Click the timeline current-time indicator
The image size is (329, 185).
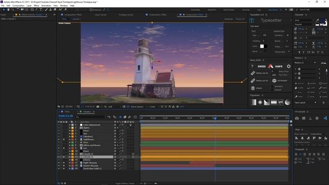(215, 118)
